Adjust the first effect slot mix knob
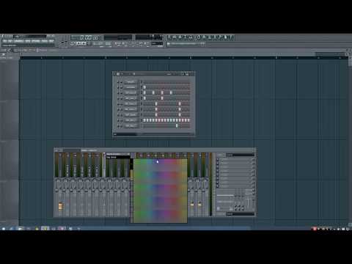The image size is (352, 264). [x=253, y=161]
